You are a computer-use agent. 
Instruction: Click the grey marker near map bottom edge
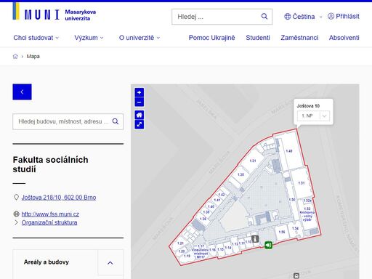pos(296,275)
